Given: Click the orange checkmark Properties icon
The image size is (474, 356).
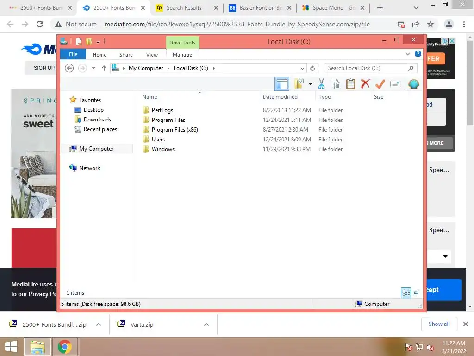Looking at the screenshot, I should pyautogui.click(x=380, y=84).
